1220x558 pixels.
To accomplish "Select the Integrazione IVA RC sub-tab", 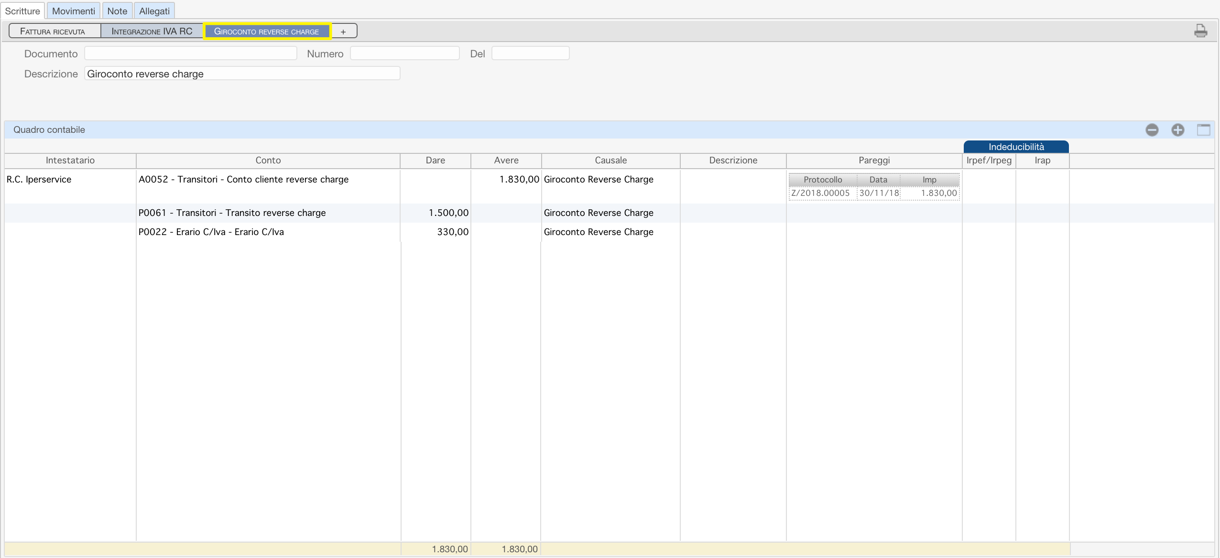I will click(152, 31).
